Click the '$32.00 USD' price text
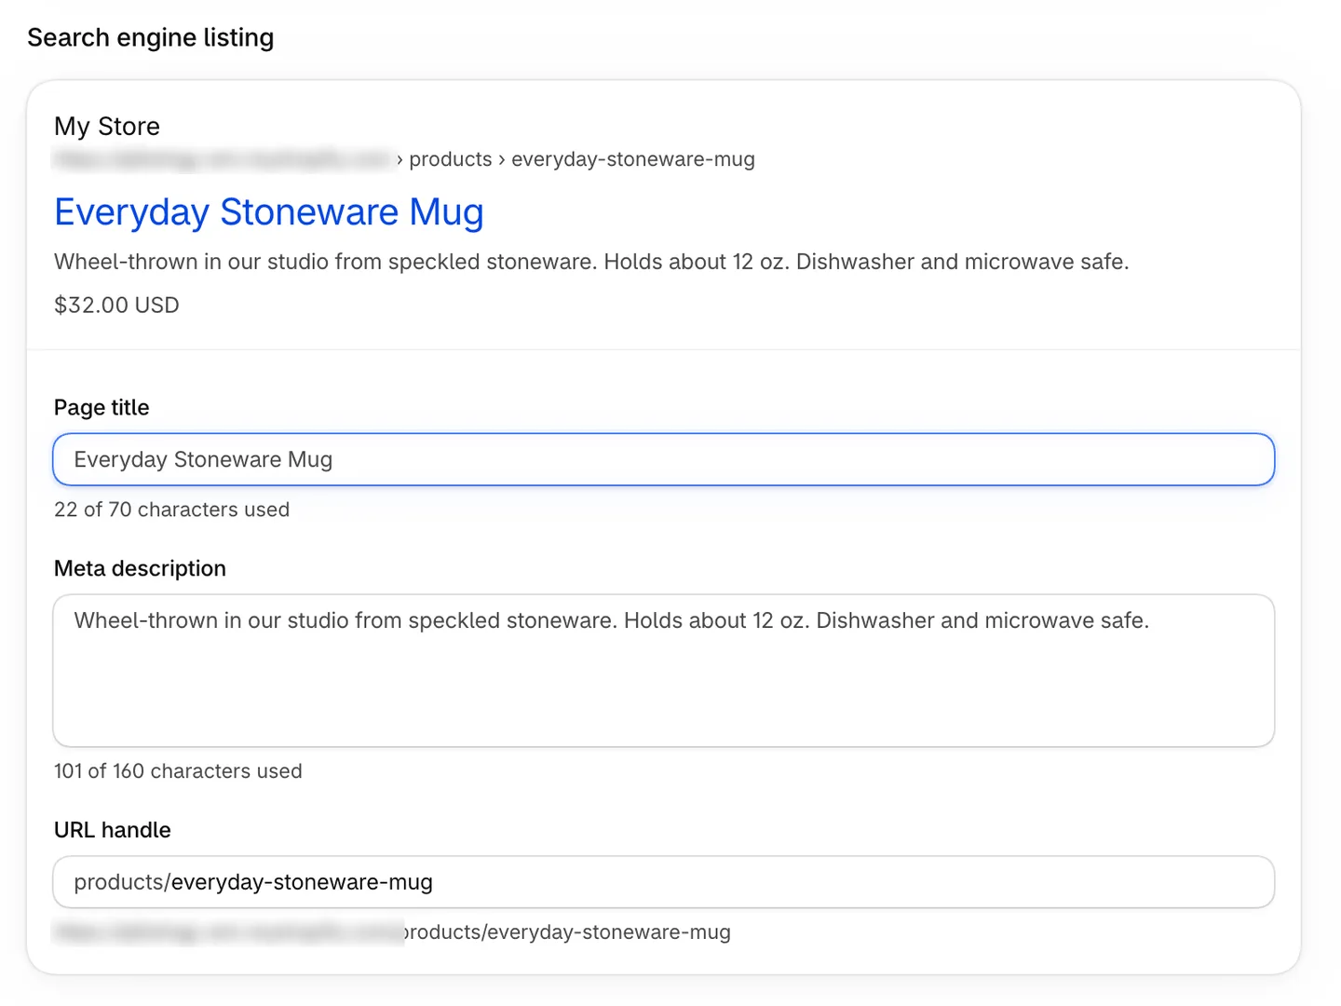Viewport: 1341px width, 1006px height. [116, 305]
